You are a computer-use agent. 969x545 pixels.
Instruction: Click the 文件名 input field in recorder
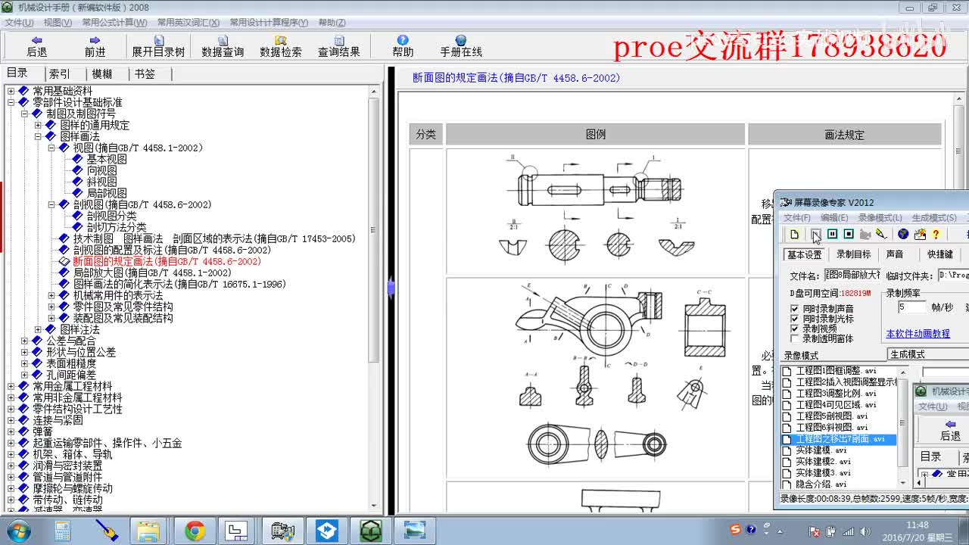pos(852,275)
